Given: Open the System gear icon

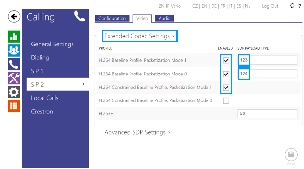Looking at the screenshot, I should [14, 92].
